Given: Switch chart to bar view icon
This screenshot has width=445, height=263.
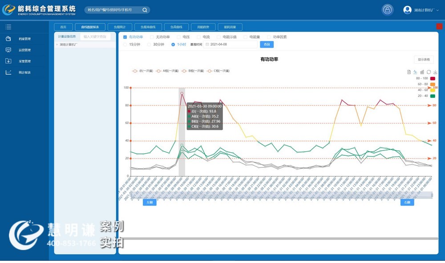Looking at the screenshot, I should (422, 72).
